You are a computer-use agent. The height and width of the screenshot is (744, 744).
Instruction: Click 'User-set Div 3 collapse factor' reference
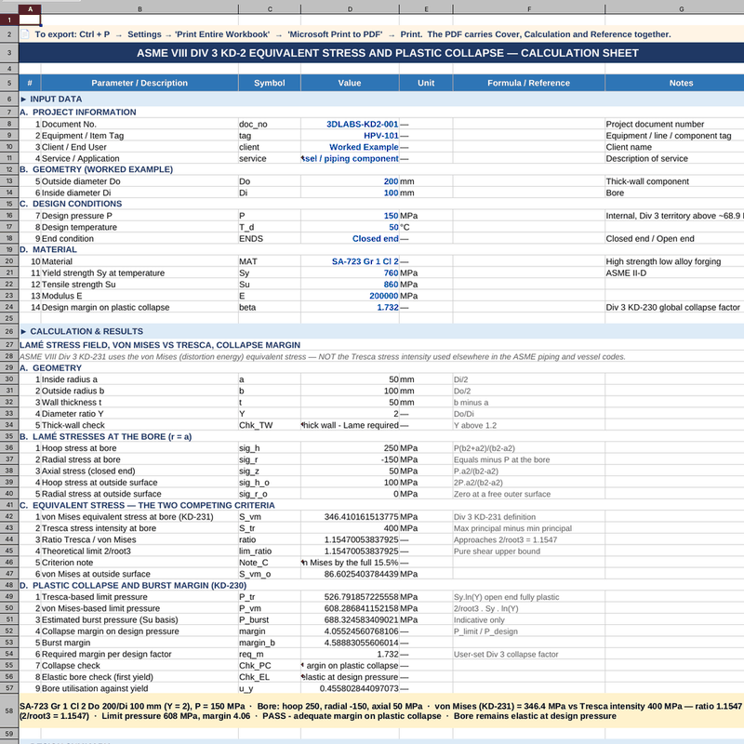(x=506, y=654)
